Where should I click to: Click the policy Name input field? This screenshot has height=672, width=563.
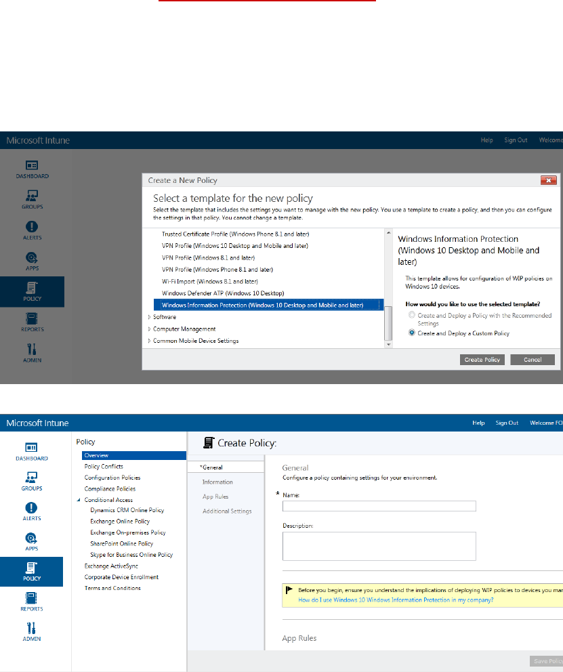[x=379, y=506]
